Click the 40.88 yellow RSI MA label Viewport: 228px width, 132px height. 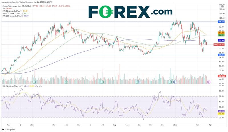(x=221, y=114)
